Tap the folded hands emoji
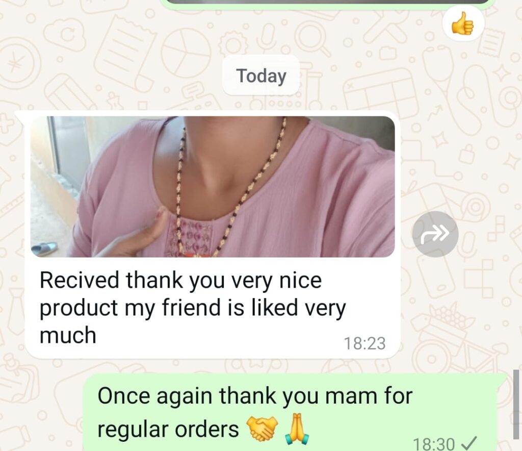Viewport: 522px width, 451px height. tap(297, 428)
